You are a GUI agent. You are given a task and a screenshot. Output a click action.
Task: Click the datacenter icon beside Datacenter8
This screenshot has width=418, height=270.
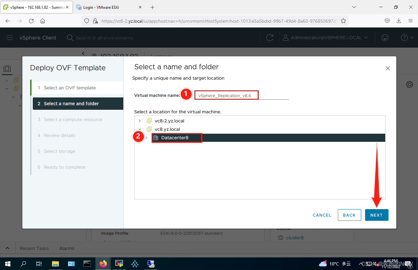coord(156,138)
